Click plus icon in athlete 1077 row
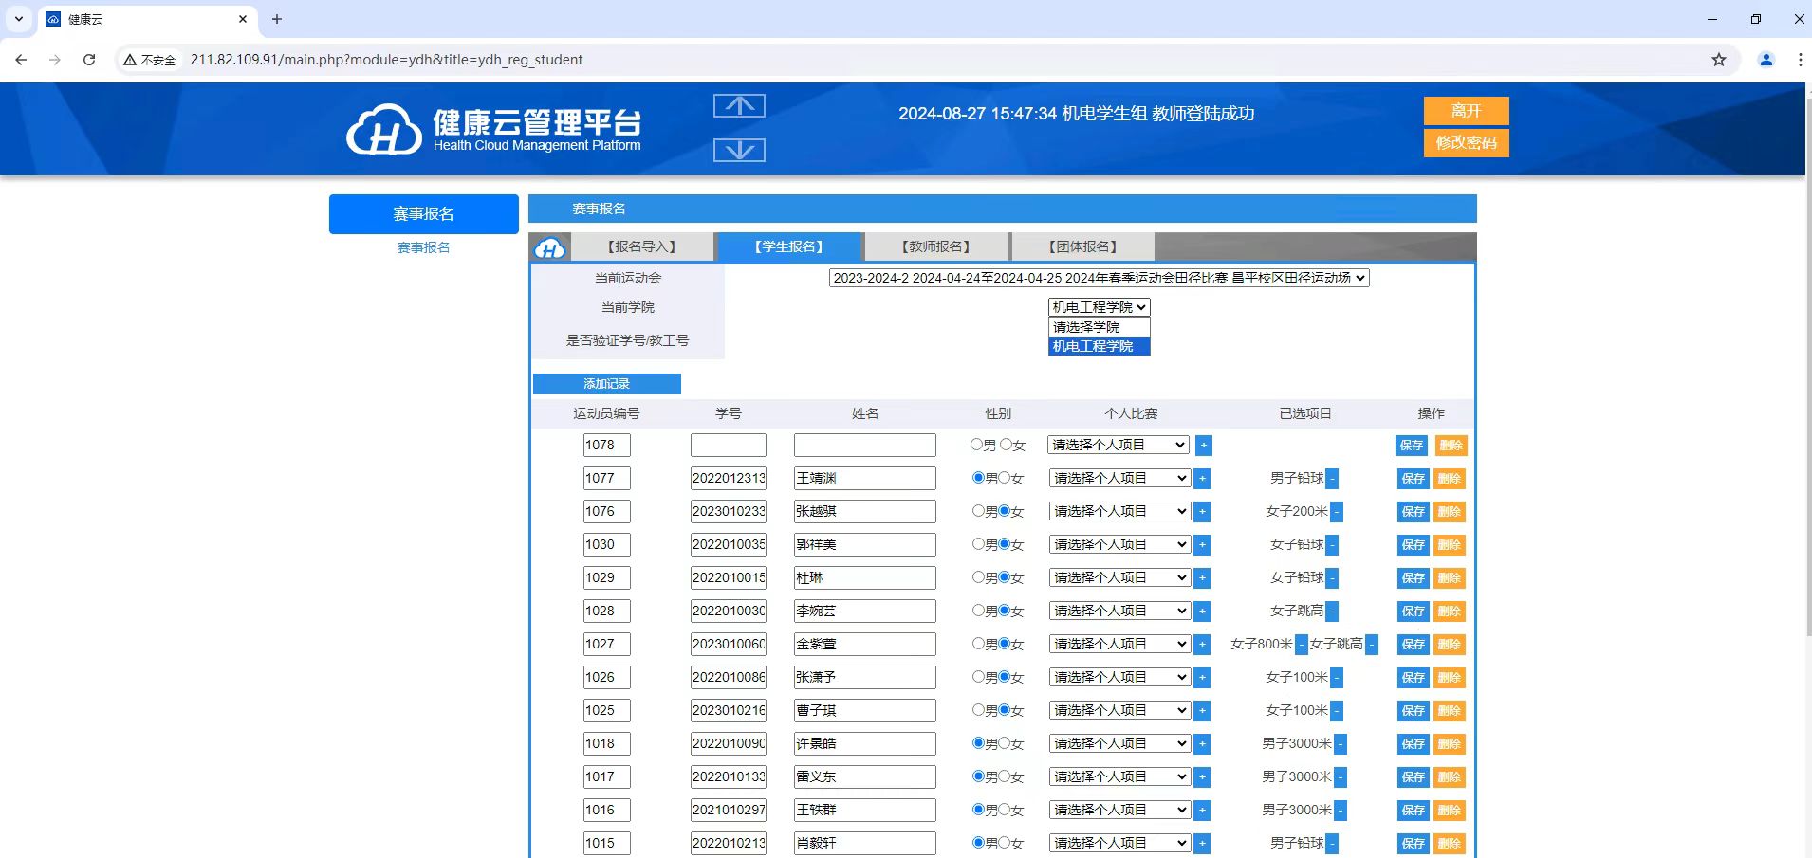 [x=1202, y=479]
